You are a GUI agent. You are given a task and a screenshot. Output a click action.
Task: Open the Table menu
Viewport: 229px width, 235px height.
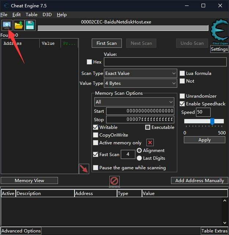coord(31,15)
